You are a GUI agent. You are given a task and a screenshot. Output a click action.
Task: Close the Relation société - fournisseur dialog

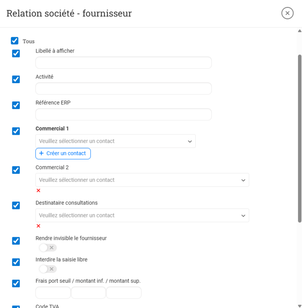(x=287, y=13)
